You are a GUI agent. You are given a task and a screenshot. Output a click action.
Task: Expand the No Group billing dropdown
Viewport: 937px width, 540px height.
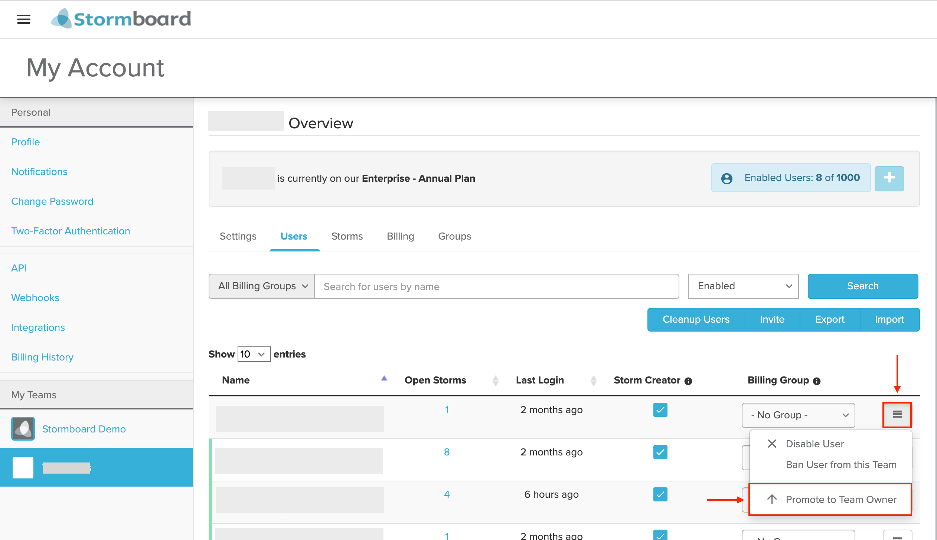(799, 415)
